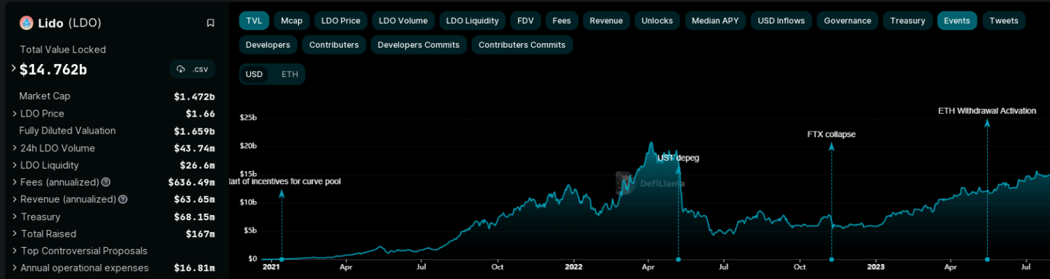Click the UST depeg event marker dot
1050x279 pixels.
(x=678, y=259)
